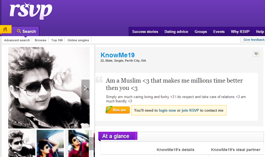Visit the Groups page
265x157 pixels.
tap(201, 32)
